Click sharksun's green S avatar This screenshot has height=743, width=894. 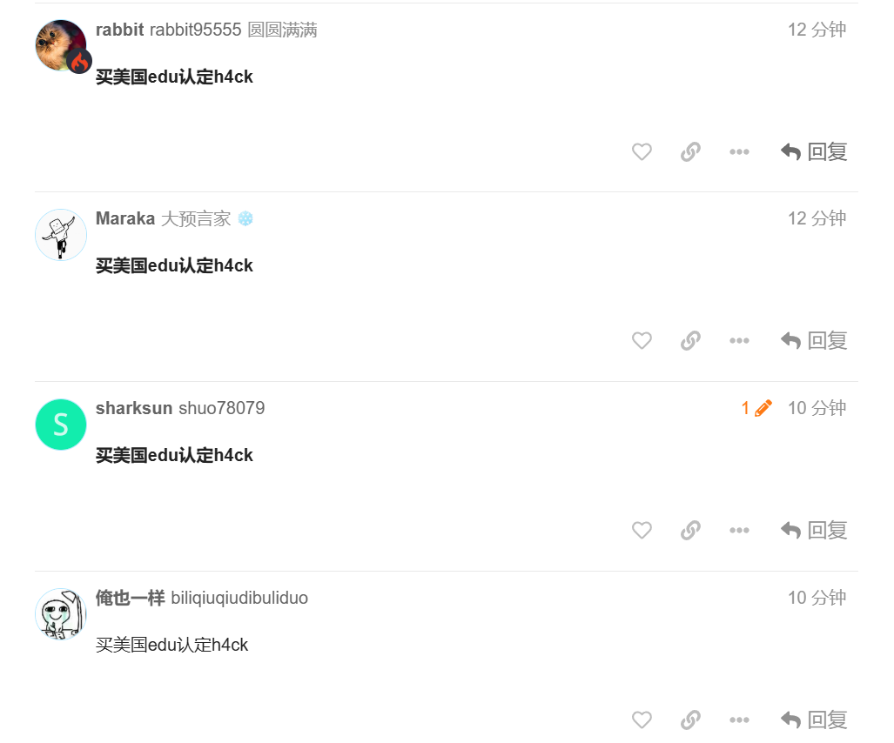61,425
